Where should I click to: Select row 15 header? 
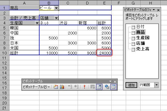click(x=4, y=78)
